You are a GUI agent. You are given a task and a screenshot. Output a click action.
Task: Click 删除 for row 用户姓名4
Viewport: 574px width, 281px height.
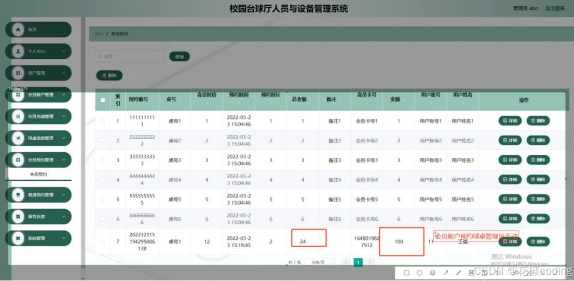pos(538,180)
